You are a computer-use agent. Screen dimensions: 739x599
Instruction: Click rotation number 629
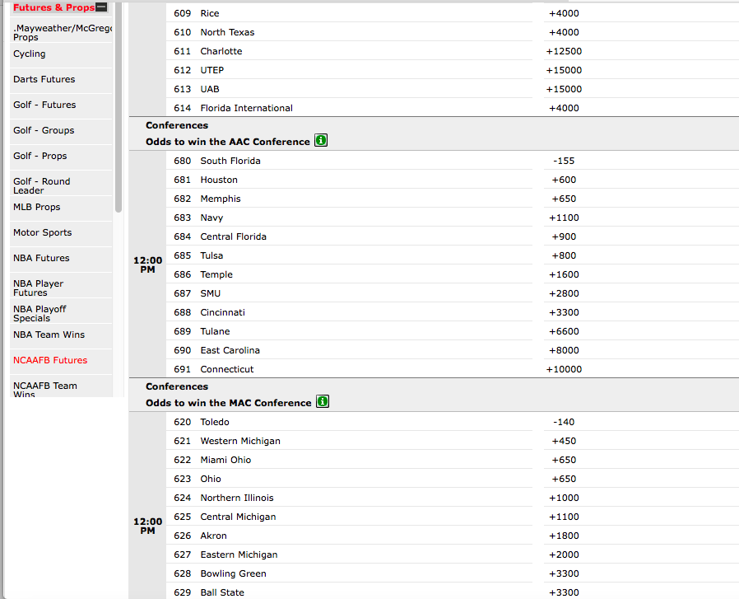tap(183, 592)
